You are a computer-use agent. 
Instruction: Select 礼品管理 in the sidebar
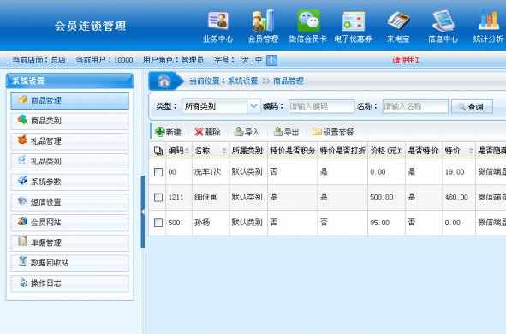69,141
